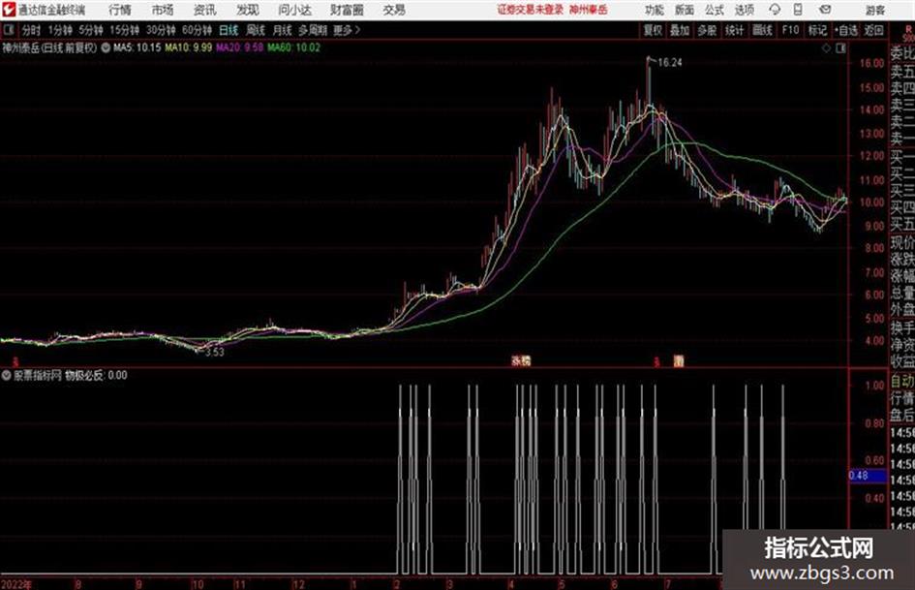
Task: Open the 功能 menu
Action: pos(655,10)
